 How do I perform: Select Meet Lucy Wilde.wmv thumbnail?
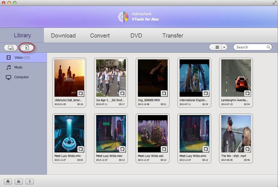(194, 134)
